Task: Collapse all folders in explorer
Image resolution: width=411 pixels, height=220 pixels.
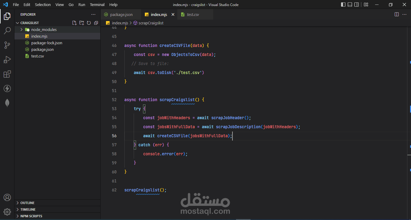Action: click(x=96, y=23)
